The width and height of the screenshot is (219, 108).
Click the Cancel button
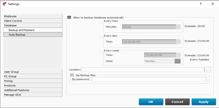177,102
